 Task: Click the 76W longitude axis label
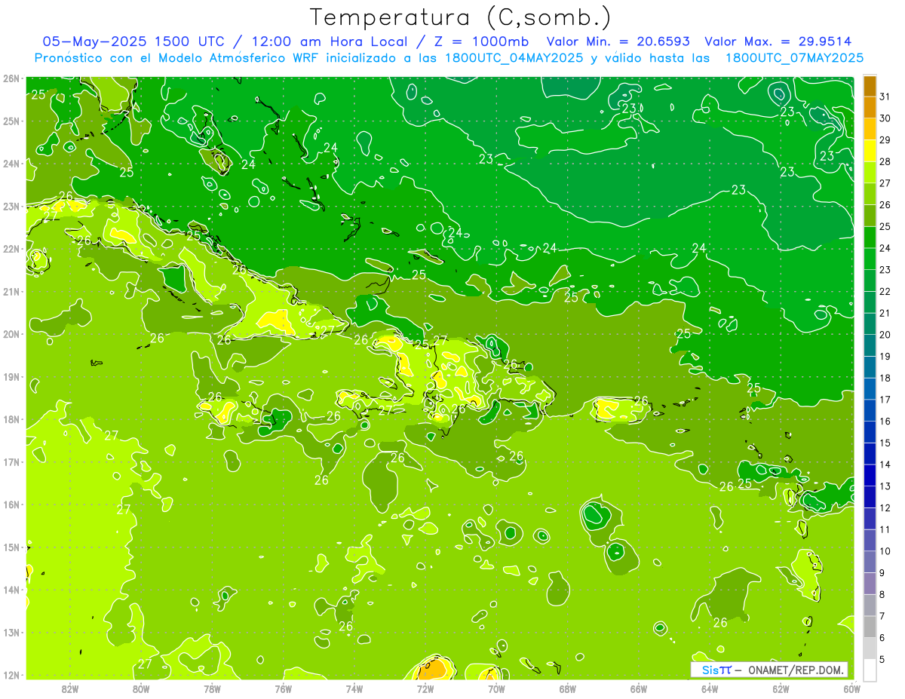click(283, 688)
